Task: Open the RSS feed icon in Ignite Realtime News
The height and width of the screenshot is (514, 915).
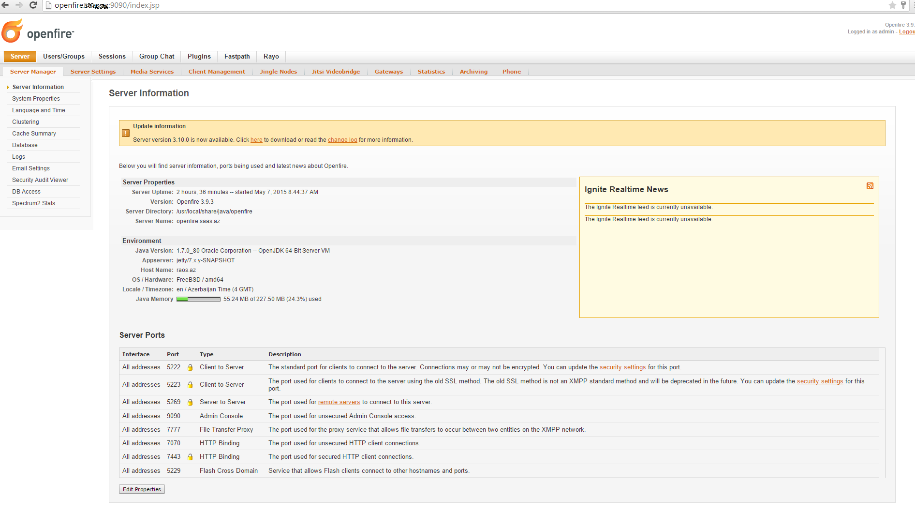Action: click(x=870, y=186)
